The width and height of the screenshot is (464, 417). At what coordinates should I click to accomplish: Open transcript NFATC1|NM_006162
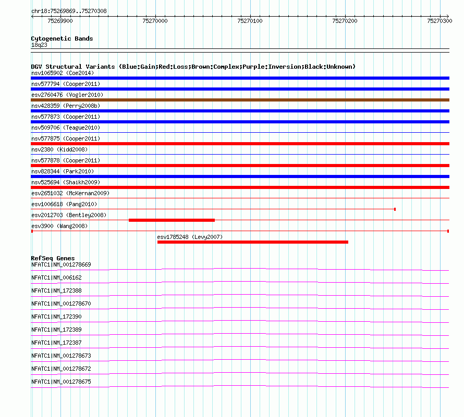pos(56,278)
